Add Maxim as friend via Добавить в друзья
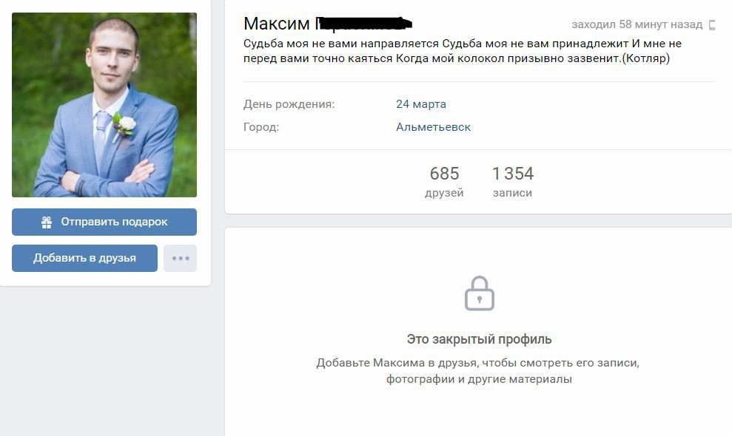732x436 pixels. (84, 259)
